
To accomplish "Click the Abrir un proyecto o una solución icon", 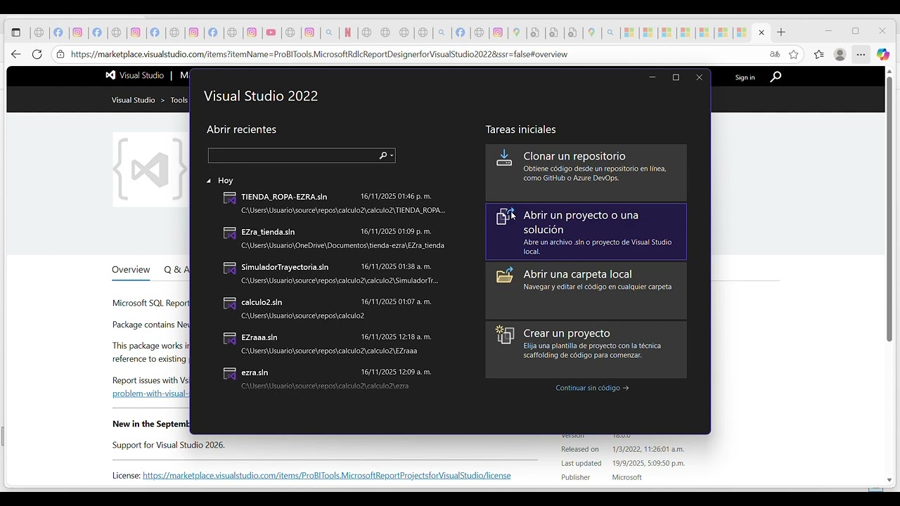I will pos(506,216).
